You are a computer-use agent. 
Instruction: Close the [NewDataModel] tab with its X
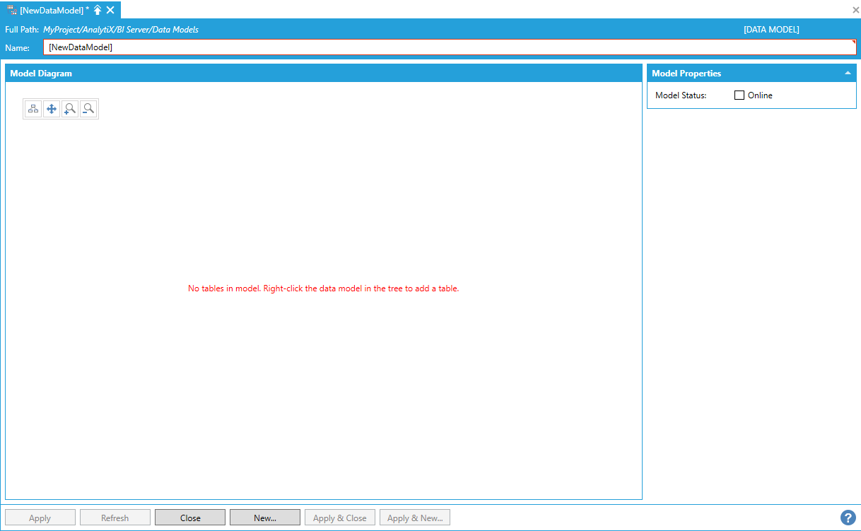point(110,10)
